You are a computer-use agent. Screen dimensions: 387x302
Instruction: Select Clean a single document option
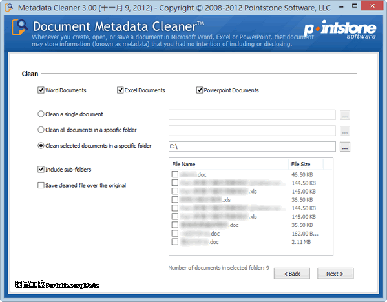[x=41, y=114]
